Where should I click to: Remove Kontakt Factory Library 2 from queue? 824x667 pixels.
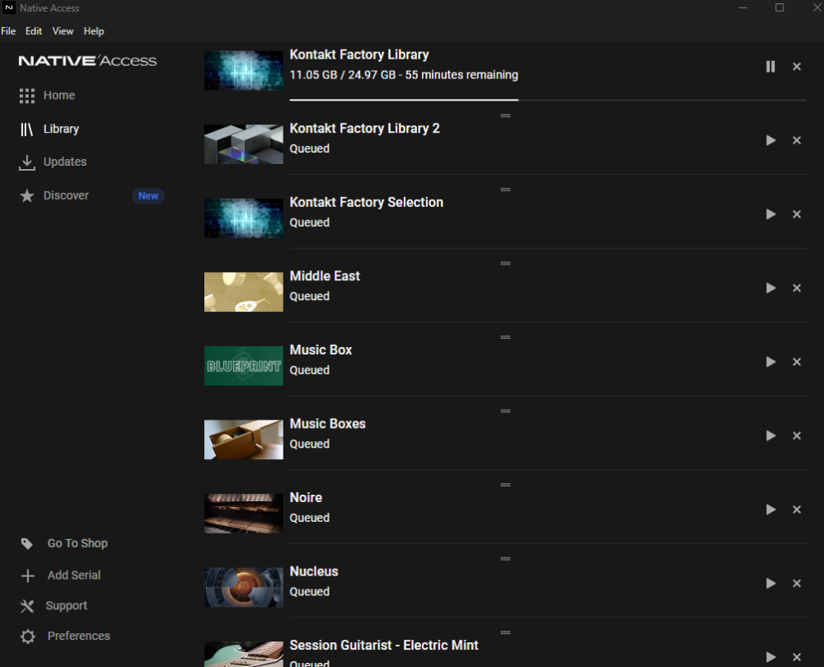pyautogui.click(x=797, y=140)
